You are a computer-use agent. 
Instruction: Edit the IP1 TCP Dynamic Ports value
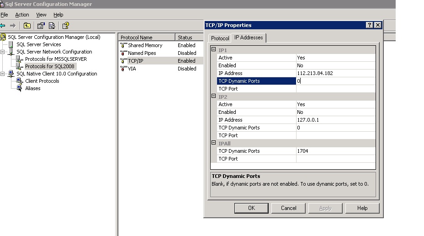335,81
